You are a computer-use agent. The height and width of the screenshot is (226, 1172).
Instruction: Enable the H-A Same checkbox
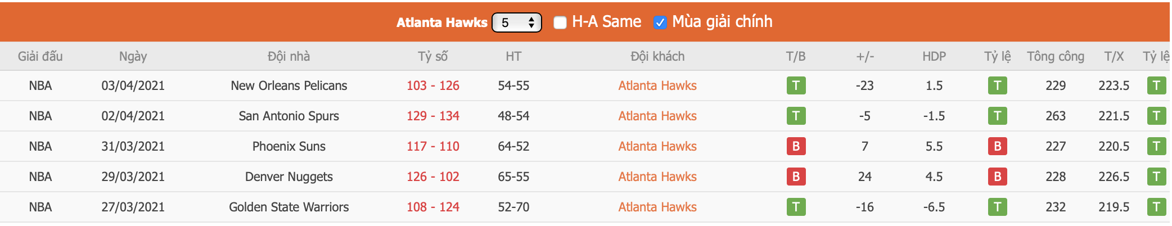pyautogui.click(x=560, y=22)
